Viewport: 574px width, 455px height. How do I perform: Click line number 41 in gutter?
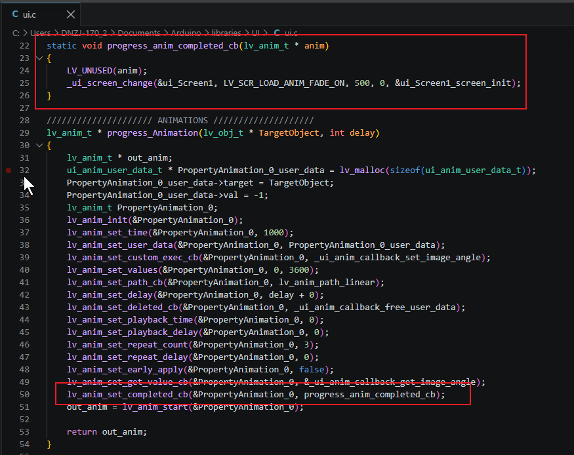pos(24,283)
